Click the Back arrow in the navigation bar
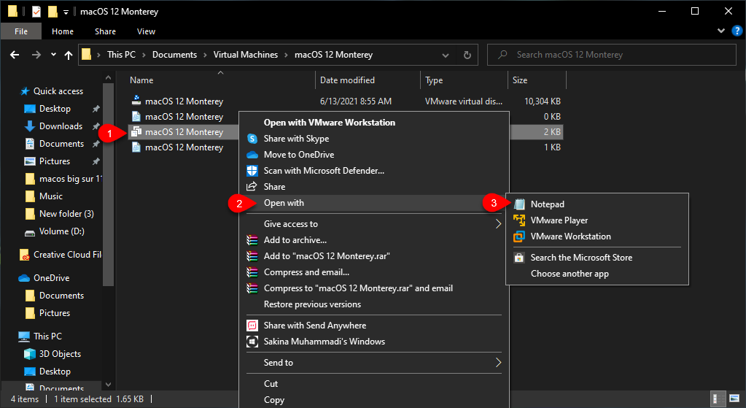The width and height of the screenshot is (746, 408). point(15,55)
